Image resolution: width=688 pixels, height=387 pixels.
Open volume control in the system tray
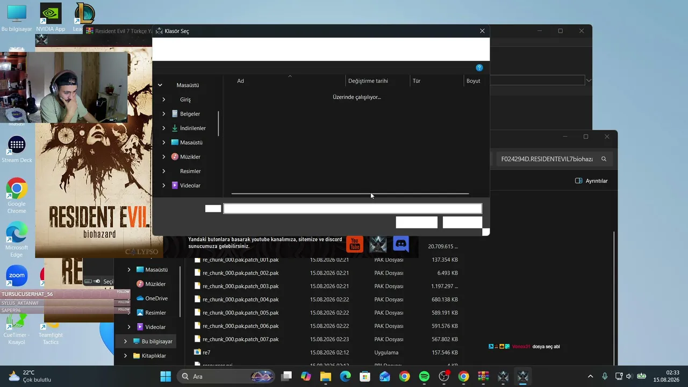[629, 376]
